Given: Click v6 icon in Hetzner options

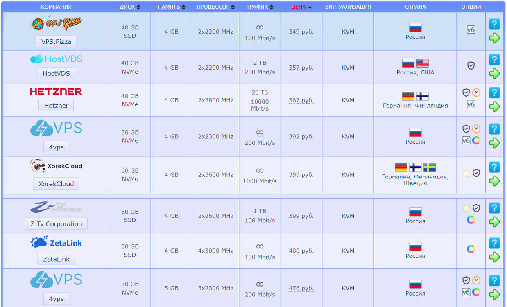Looking at the screenshot, I should 471,104.
